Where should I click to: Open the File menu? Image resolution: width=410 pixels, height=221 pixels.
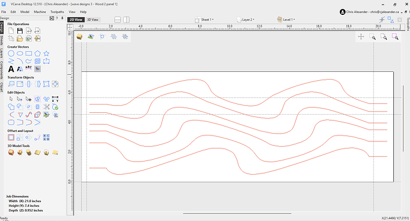(4, 12)
